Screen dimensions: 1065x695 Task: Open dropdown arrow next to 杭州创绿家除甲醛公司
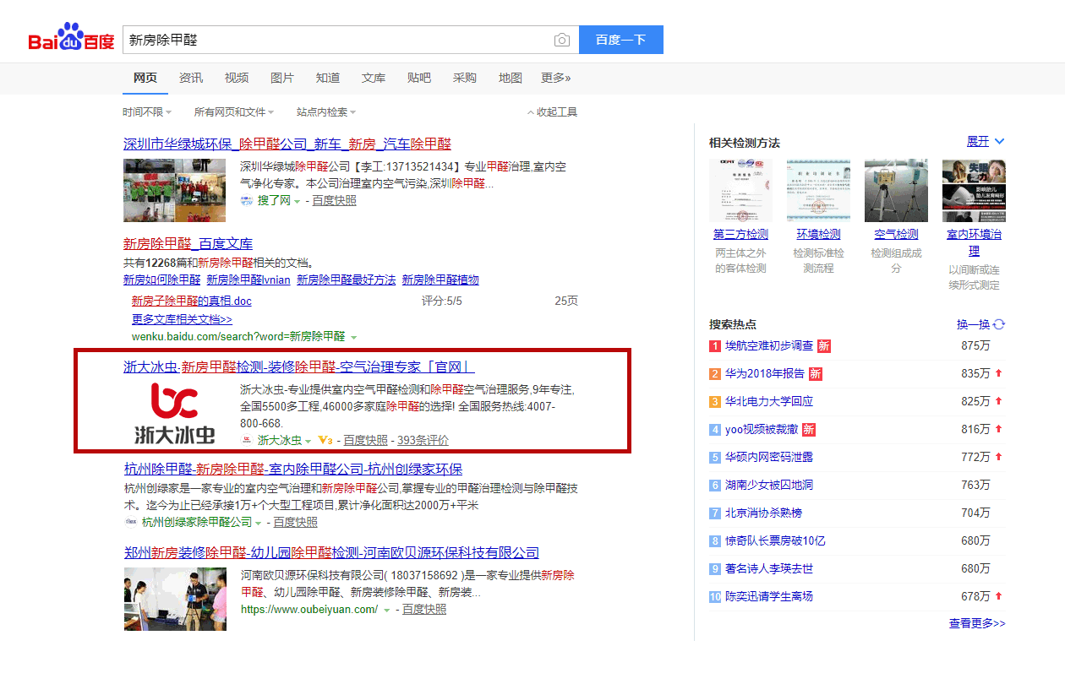[259, 523]
